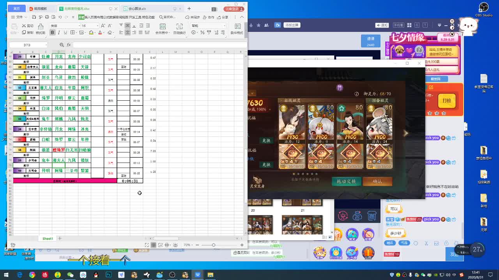Click the Windows Start button
This screenshot has width=499, height=280.
pos(6,275)
